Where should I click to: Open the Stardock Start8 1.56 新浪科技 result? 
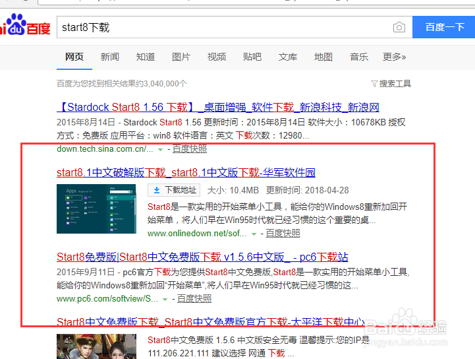click(218, 107)
